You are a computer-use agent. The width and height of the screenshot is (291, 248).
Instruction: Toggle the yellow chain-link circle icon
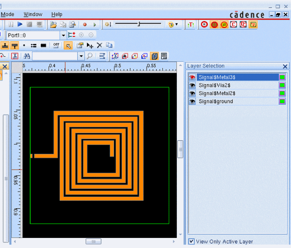pyautogui.click(x=224, y=24)
